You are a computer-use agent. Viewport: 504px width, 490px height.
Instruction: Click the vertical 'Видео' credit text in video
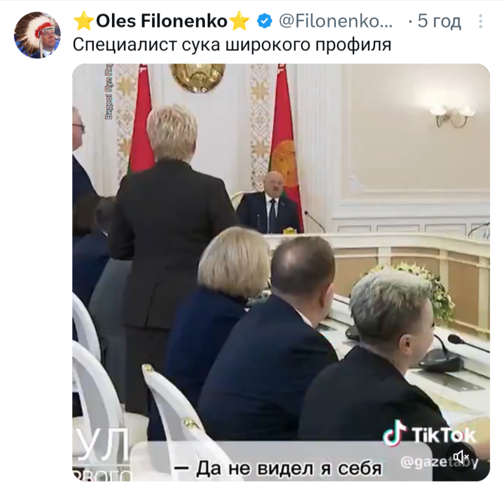coord(109,91)
